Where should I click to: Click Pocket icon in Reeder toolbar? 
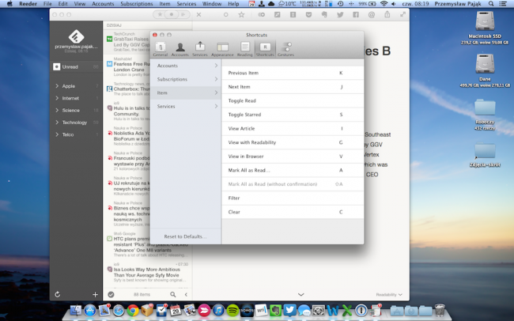click(x=308, y=14)
